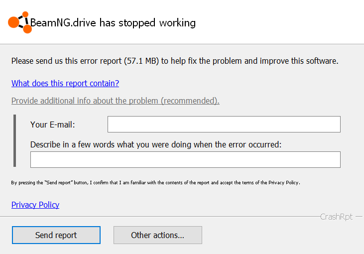The width and height of the screenshot is (364, 254).
Task: Click the 57.1 MB error report message
Action: 175,61
